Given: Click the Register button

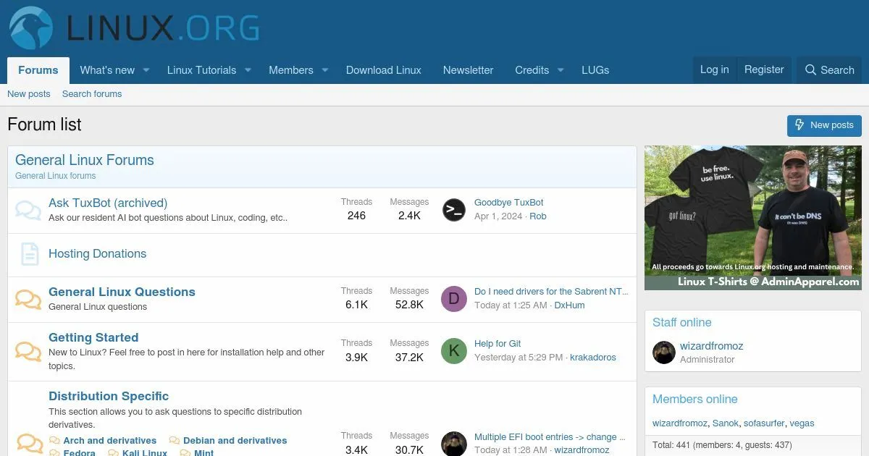Looking at the screenshot, I should (x=764, y=69).
